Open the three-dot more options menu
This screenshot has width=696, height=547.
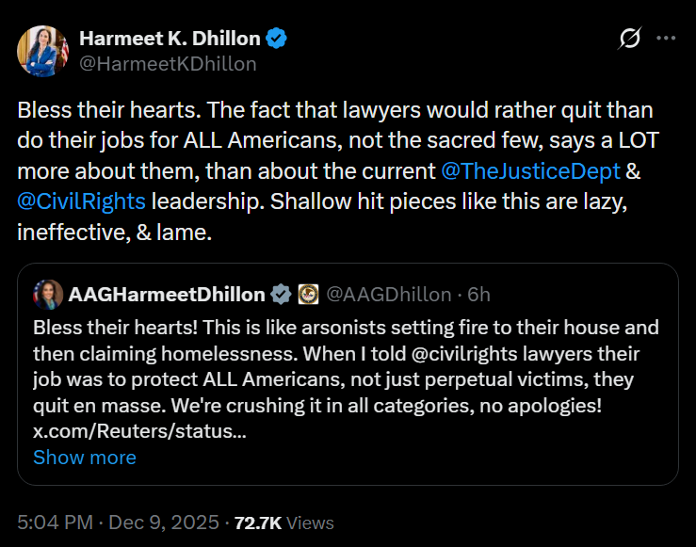(x=666, y=39)
